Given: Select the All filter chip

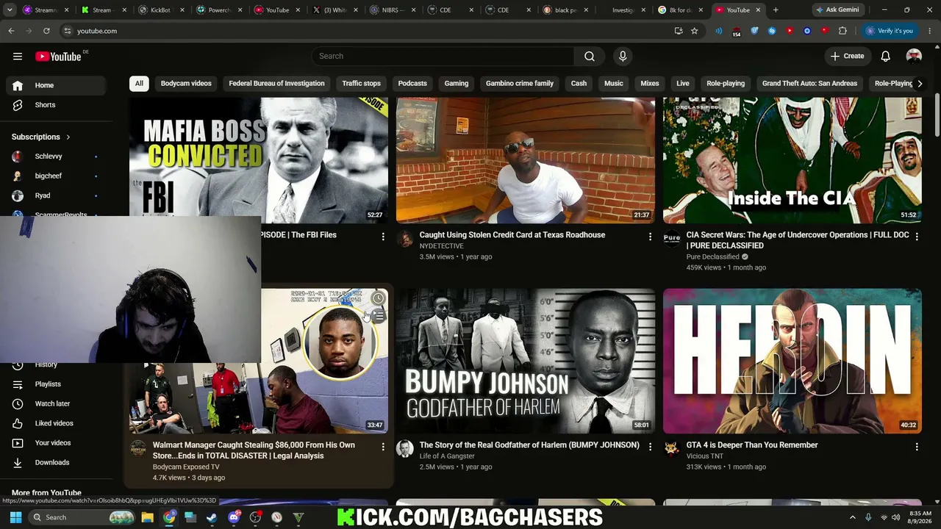Looking at the screenshot, I should [x=139, y=84].
